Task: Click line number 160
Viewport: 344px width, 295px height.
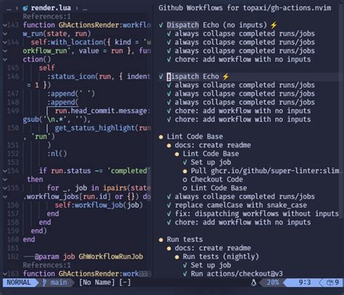Action: click(x=13, y=240)
